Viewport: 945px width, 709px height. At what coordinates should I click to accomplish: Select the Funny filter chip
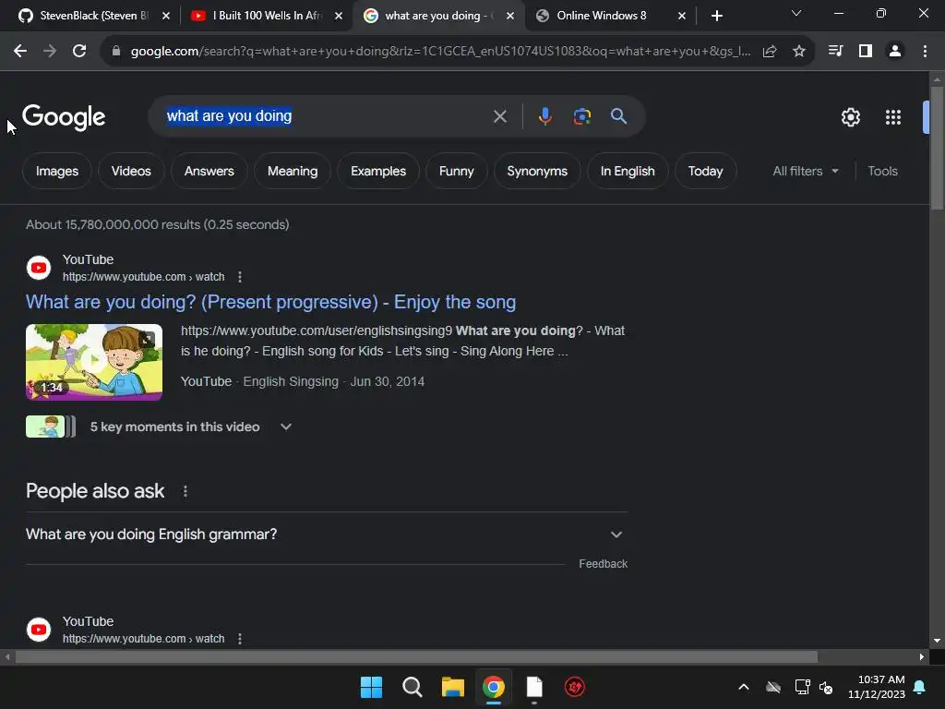pos(456,171)
